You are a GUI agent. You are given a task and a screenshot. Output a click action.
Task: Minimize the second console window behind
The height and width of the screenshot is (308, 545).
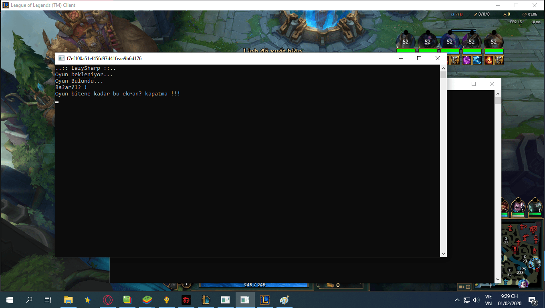455,84
